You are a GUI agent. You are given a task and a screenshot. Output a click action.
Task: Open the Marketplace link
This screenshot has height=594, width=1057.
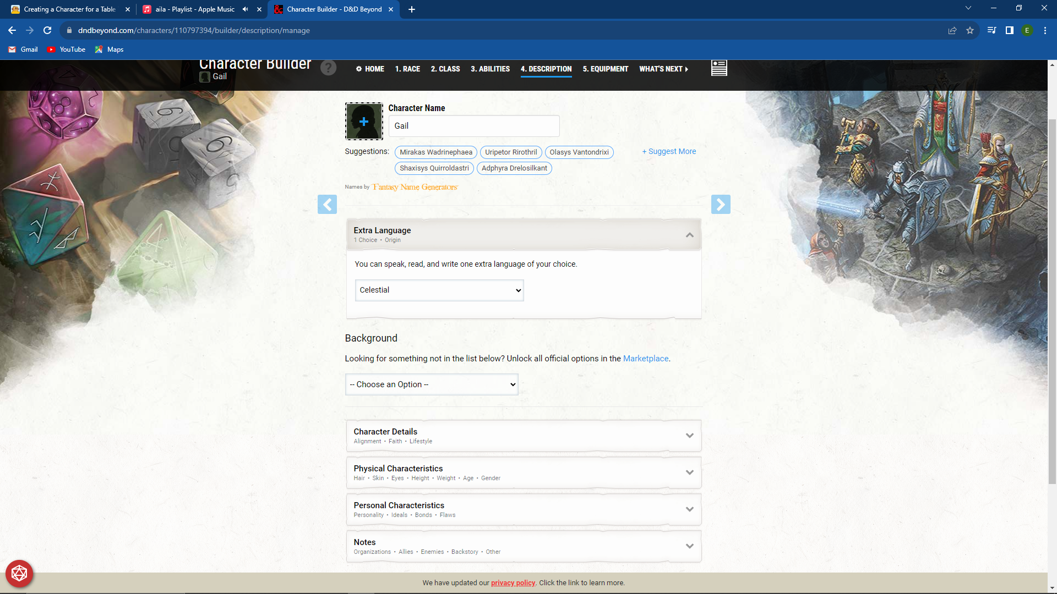click(x=645, y=358)
